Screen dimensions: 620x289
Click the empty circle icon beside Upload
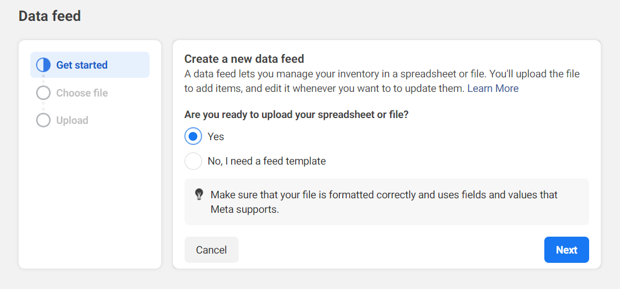pyautogui.click(x=44, y=120)
